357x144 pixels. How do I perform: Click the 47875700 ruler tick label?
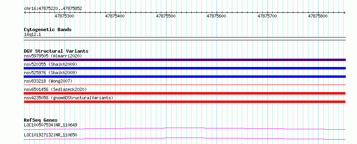tap(267, 16)
